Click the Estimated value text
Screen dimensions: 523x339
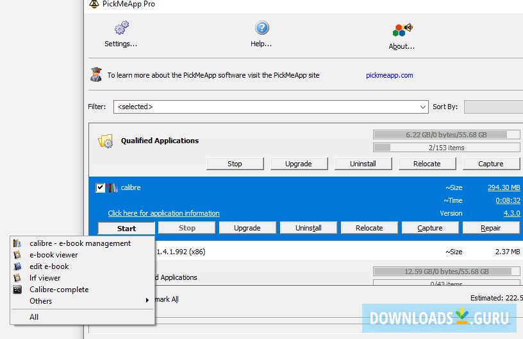tap(496, 298)
